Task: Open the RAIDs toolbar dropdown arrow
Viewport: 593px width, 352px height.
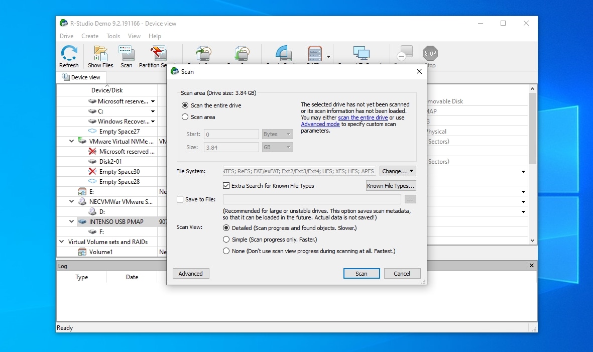Action: [328, 57]
